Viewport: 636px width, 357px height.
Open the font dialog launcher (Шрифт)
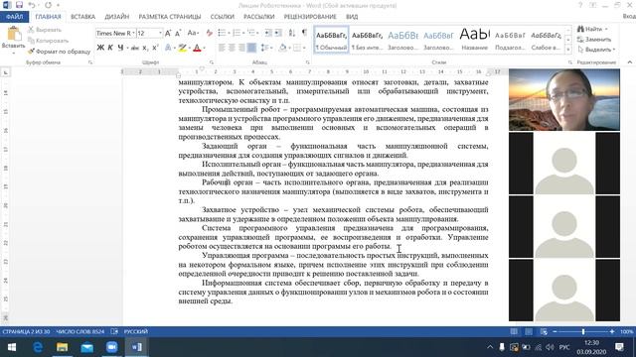pos(212,62)
